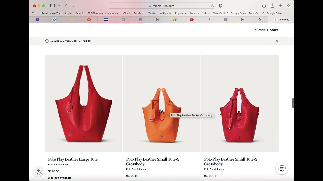Switch to the yellow pencil icon tab
323x181 pixels.
tap(72, 19)
